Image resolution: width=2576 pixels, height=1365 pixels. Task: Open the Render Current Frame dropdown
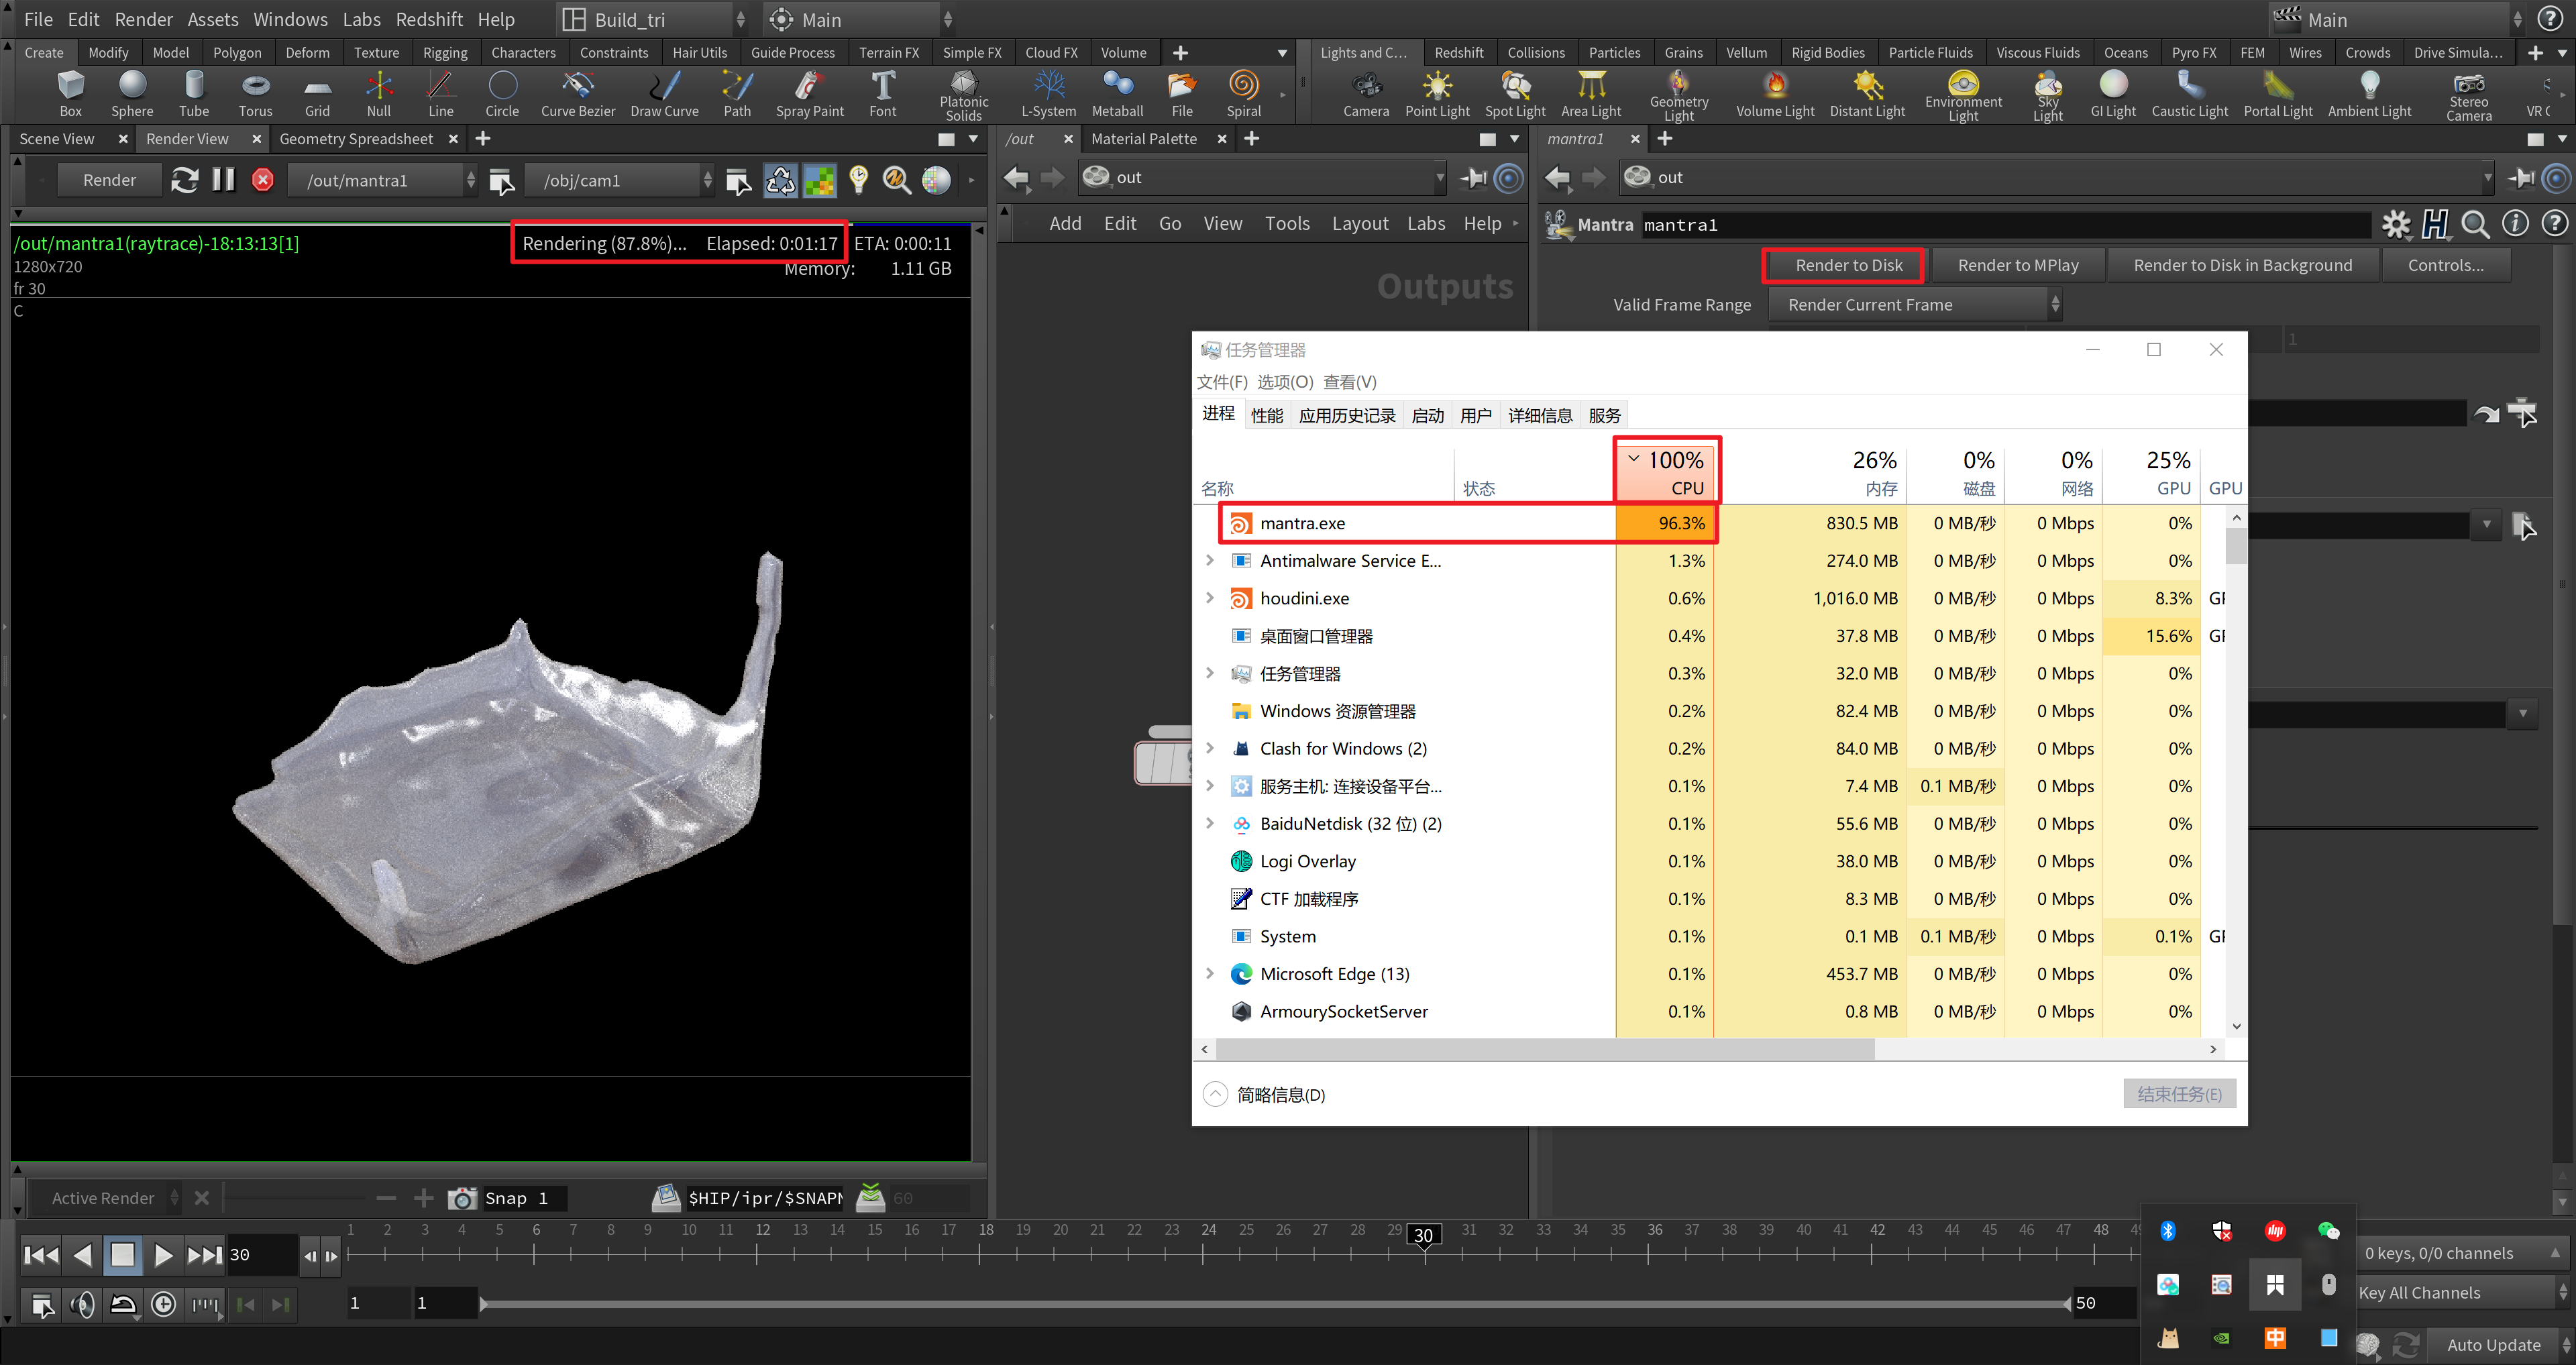1914,304
